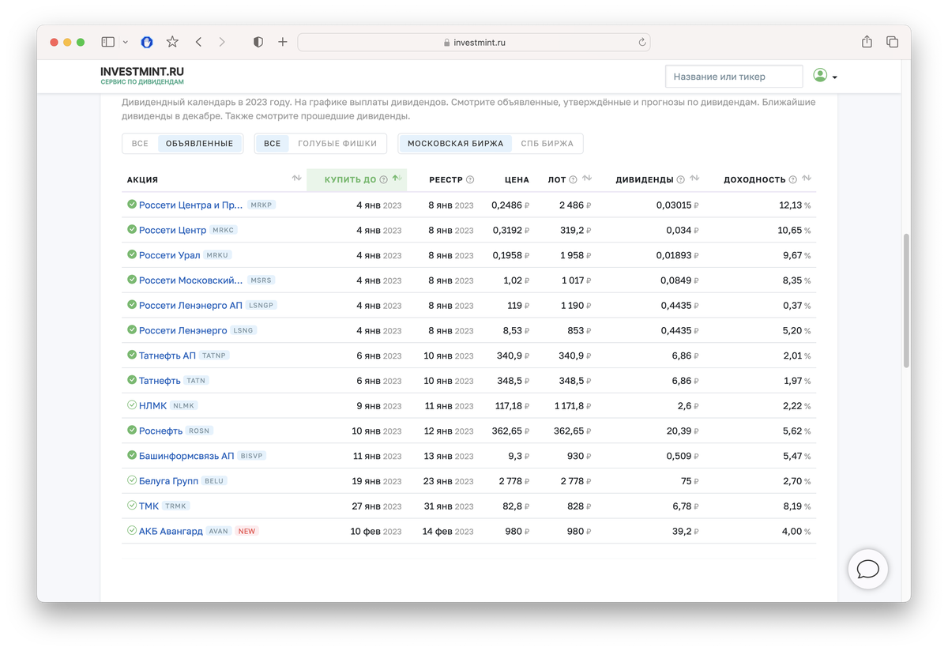Click the outlined check icon beside НЛМК

(132, 405)
